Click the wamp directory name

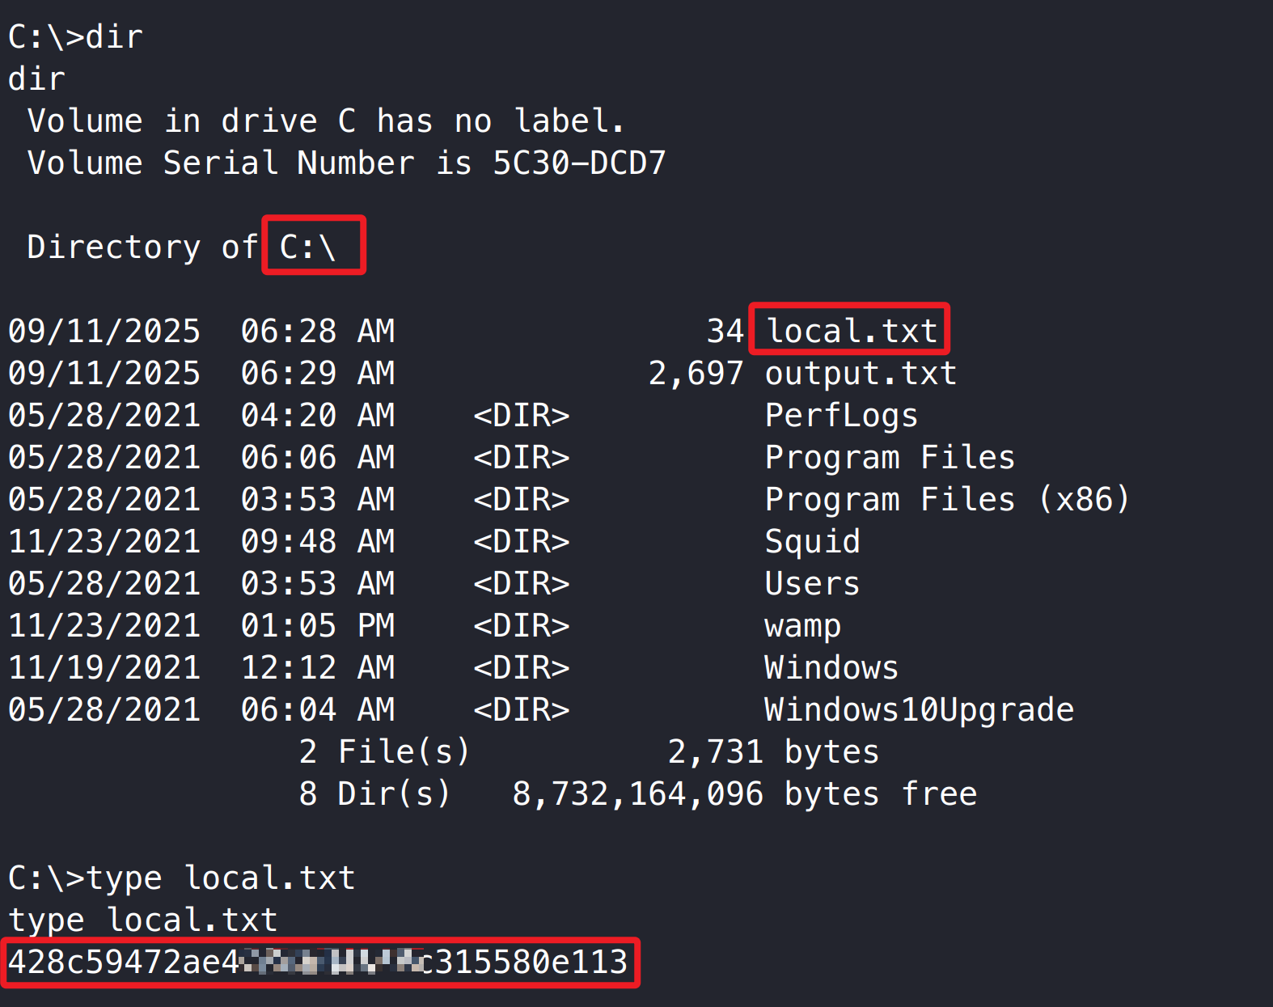(x=802, y=626)
